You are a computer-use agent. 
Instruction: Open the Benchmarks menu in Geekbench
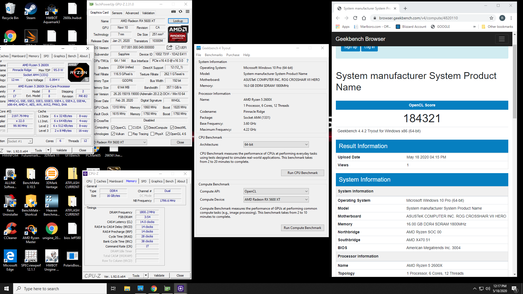pyautogui.click(x=214, y=55)
